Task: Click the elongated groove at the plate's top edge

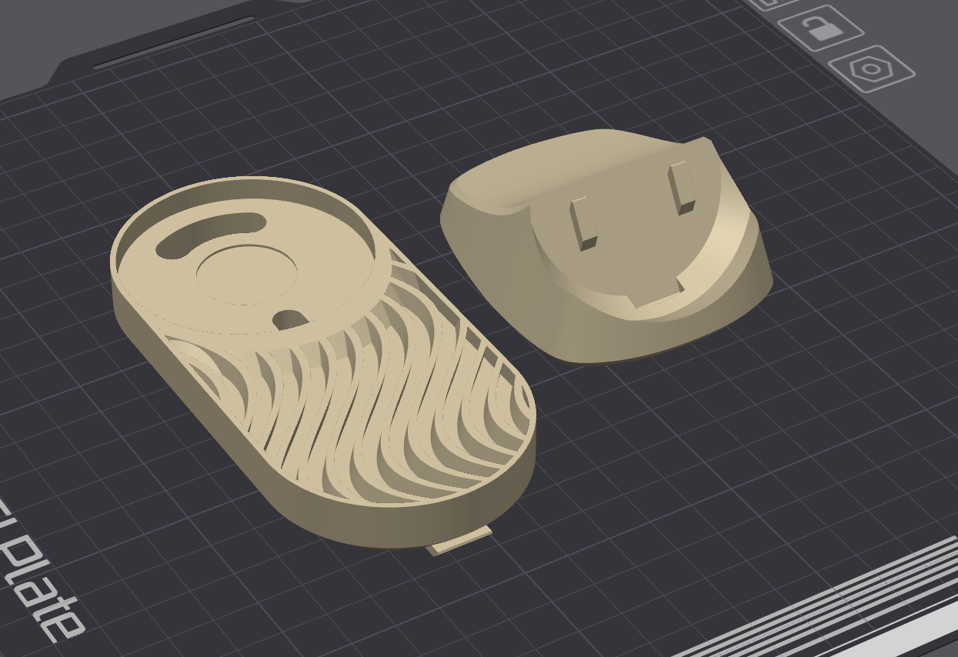Action: pyautogui.click(x=173, y=42)
